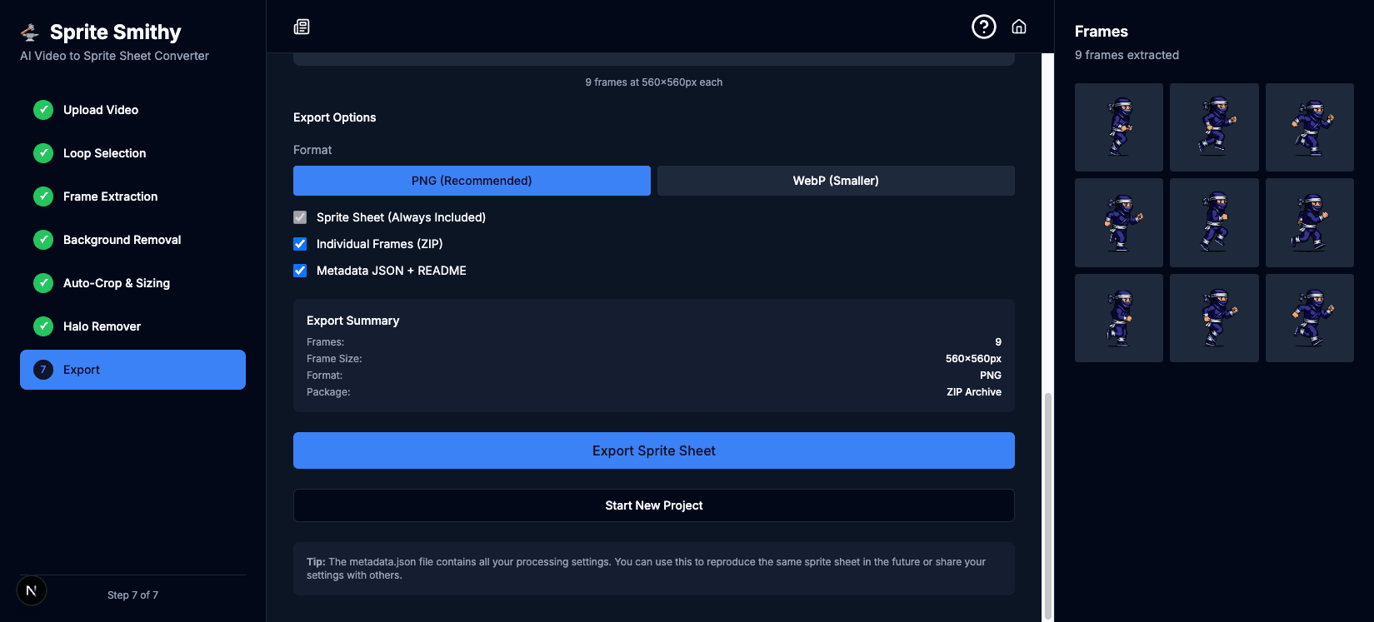1374x622 pixels.
Task: Click the round N avatar badge
Action: coord(32,591)
